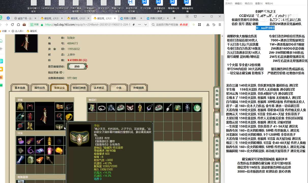
Task: Click the browser refresh icon
Action: point(12,25)
